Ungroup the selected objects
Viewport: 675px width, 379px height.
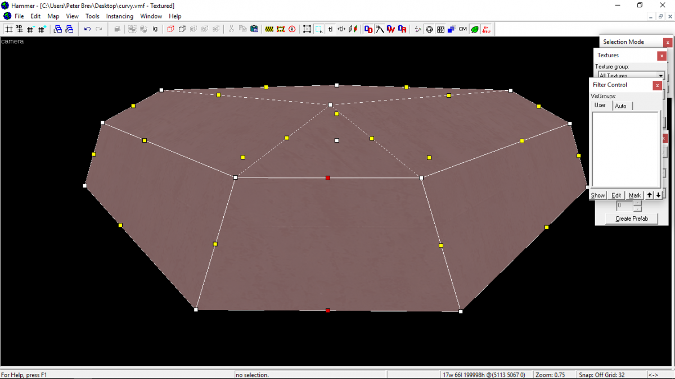(x=143, y=29)
